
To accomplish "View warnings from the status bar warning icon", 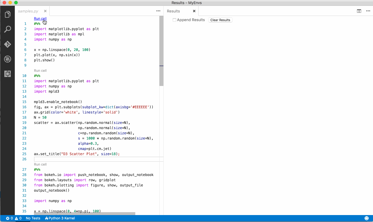I will pyautogui.click(x=17, y=218).
